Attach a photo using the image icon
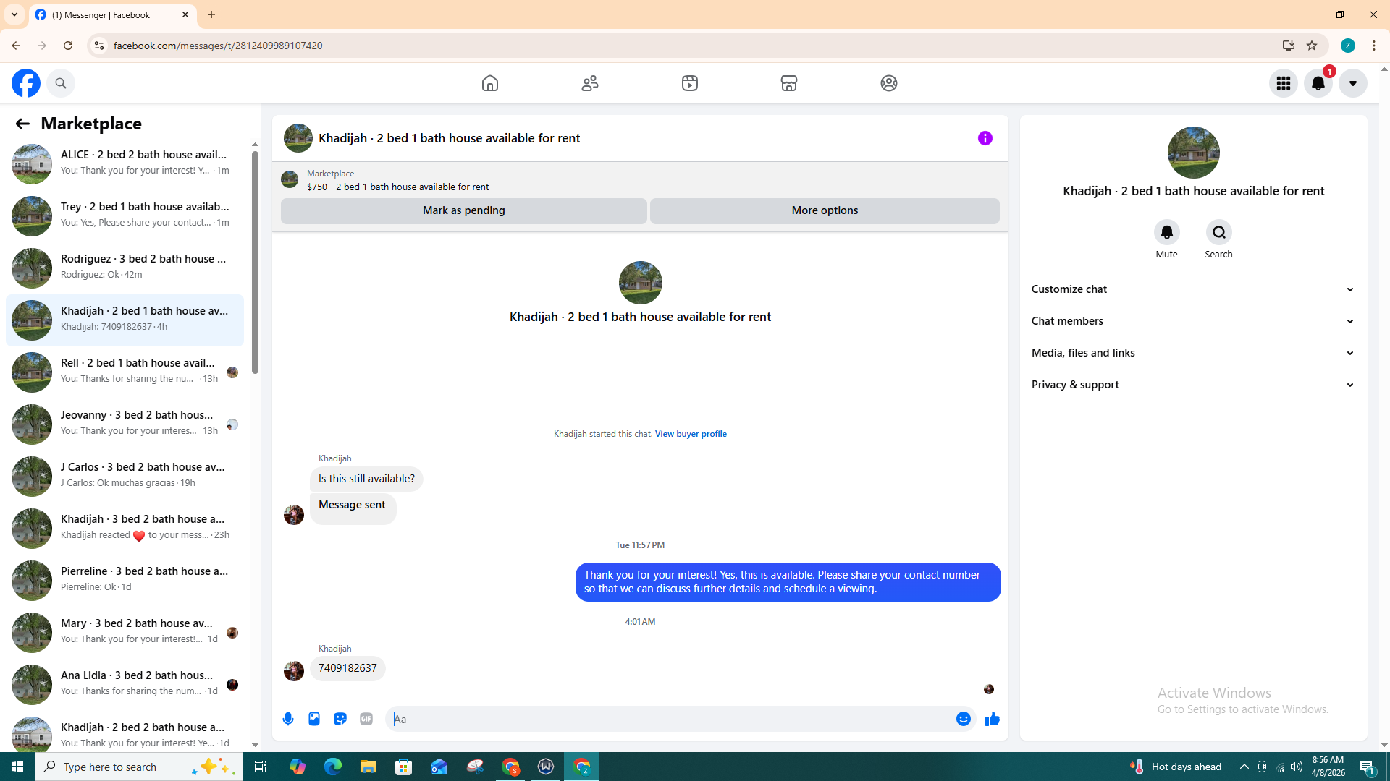Viewport: 1390px width, 781px height. [x=314, y=719]
